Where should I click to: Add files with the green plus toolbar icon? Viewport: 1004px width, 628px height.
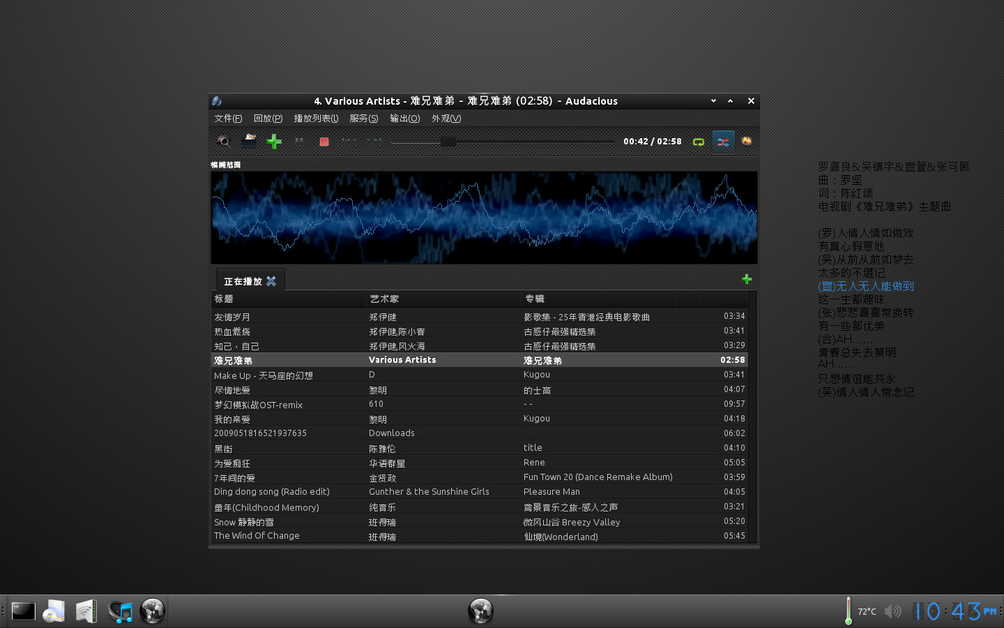[x=274, y=141]
